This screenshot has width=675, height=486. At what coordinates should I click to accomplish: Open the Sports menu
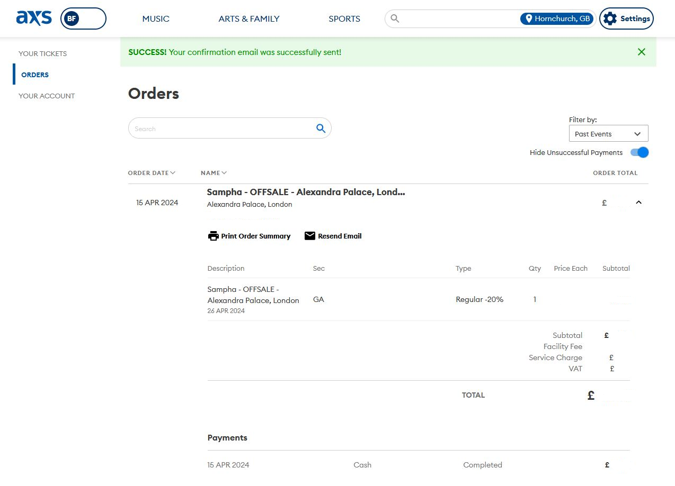coord(344,19)
